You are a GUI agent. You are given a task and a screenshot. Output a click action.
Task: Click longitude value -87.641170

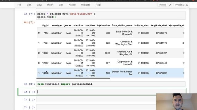(161, 43)
